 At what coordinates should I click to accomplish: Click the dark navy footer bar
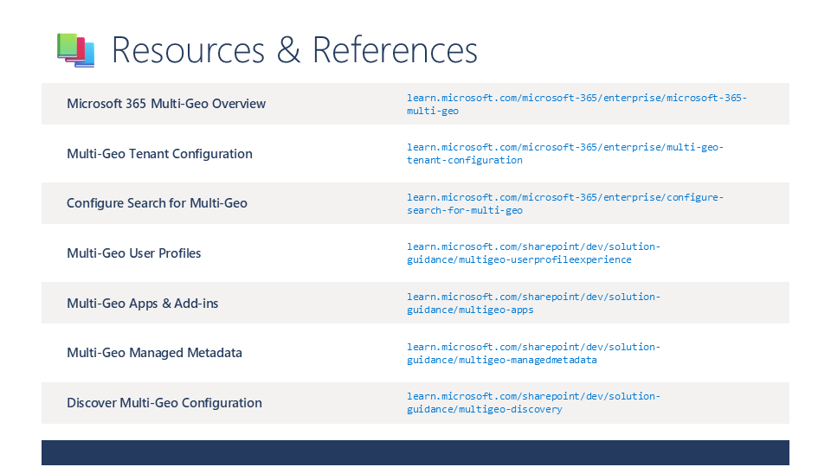point(415,452)
